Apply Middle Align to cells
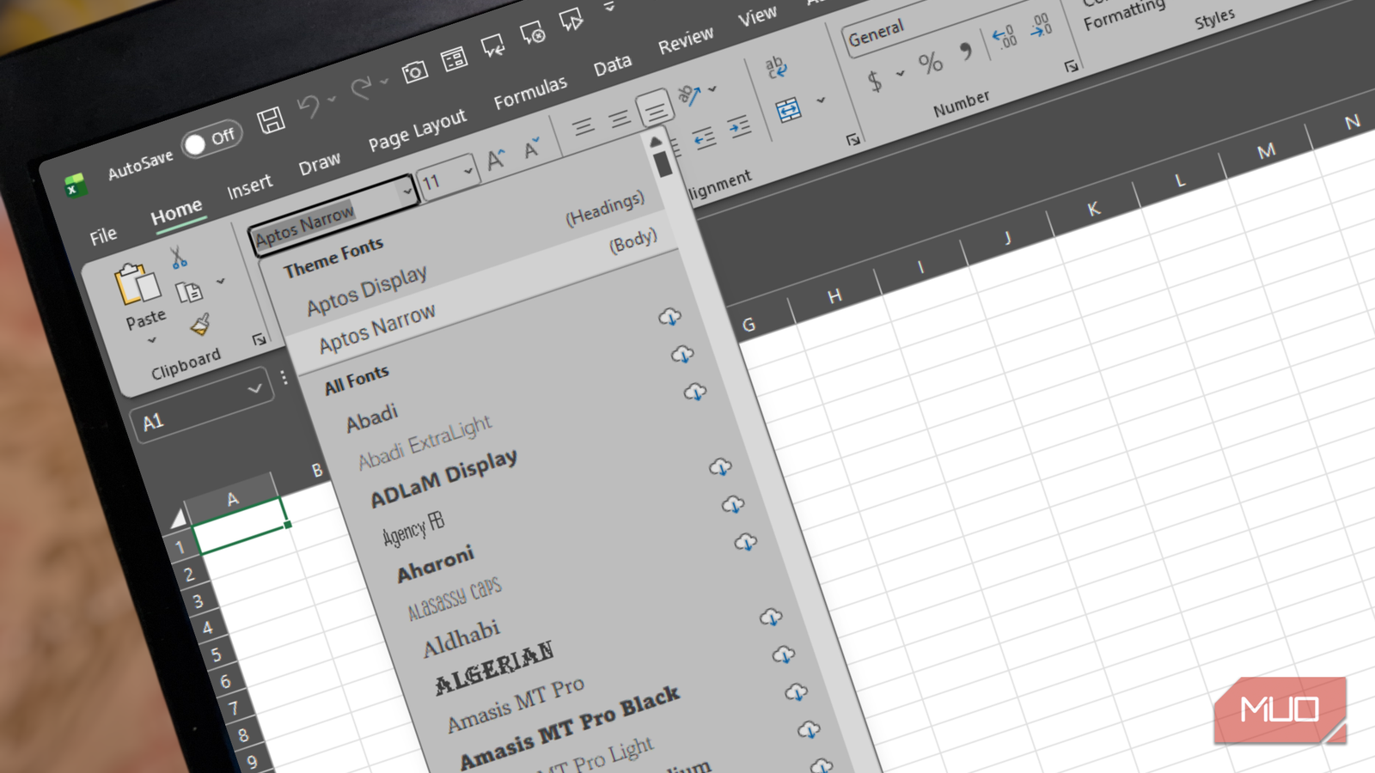Screen dimensions: 1375x773 point(619,119)
